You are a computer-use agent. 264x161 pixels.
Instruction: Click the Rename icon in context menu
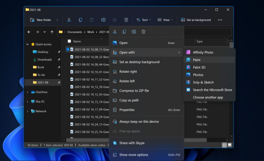pos(134,32)
